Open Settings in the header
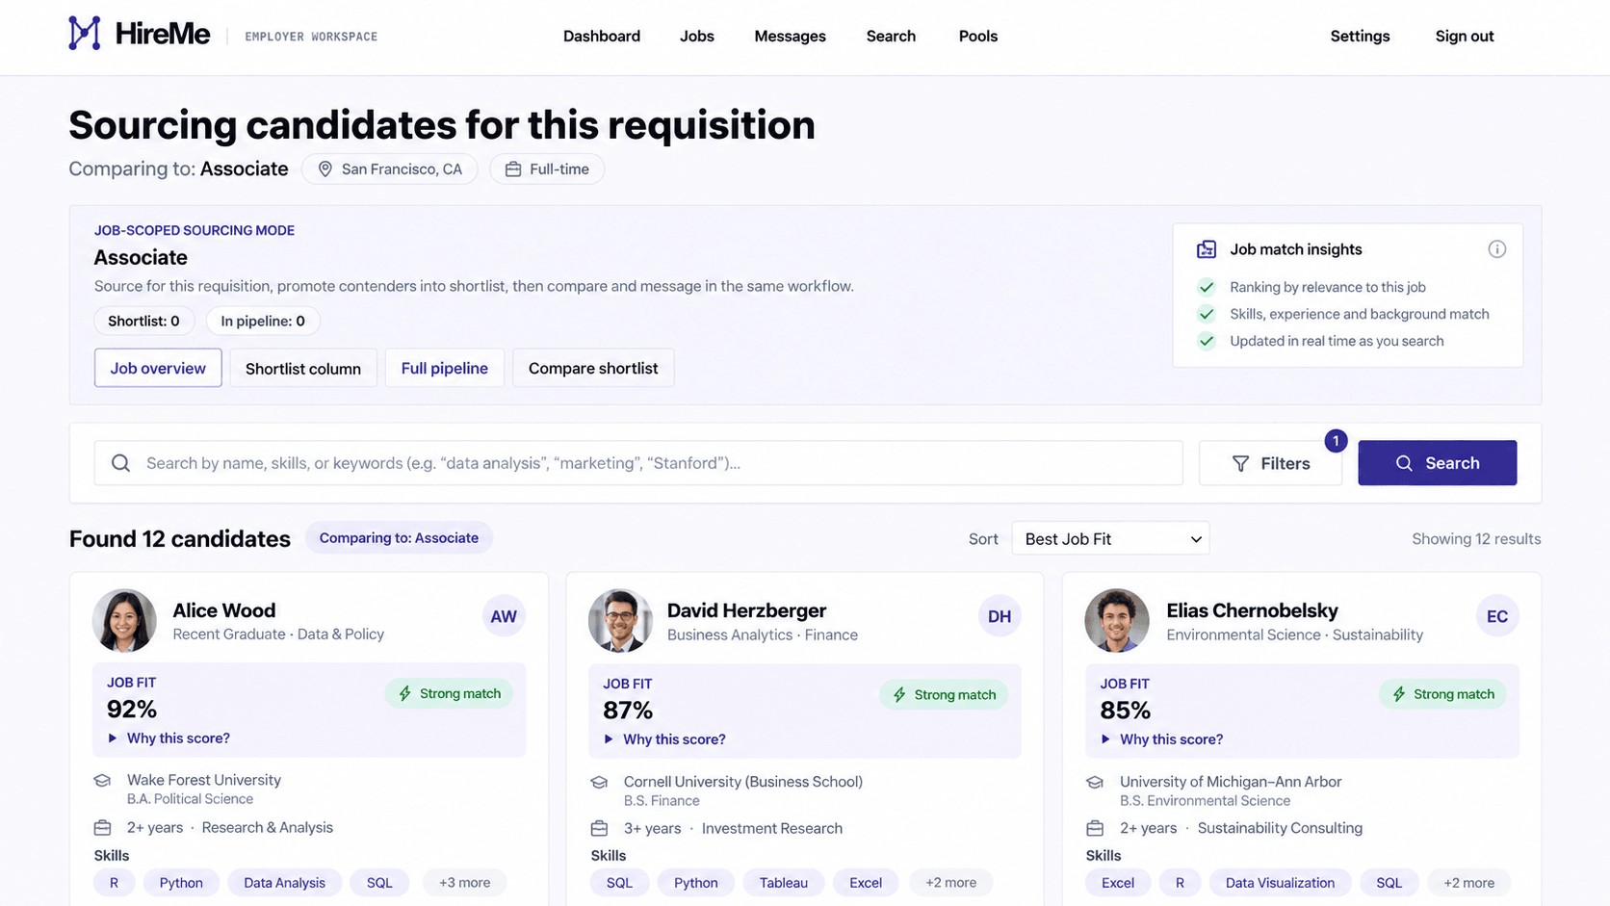 (1360, 37)
